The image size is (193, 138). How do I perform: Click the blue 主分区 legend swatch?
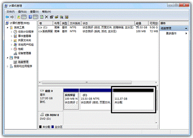[x=53, y=127]
